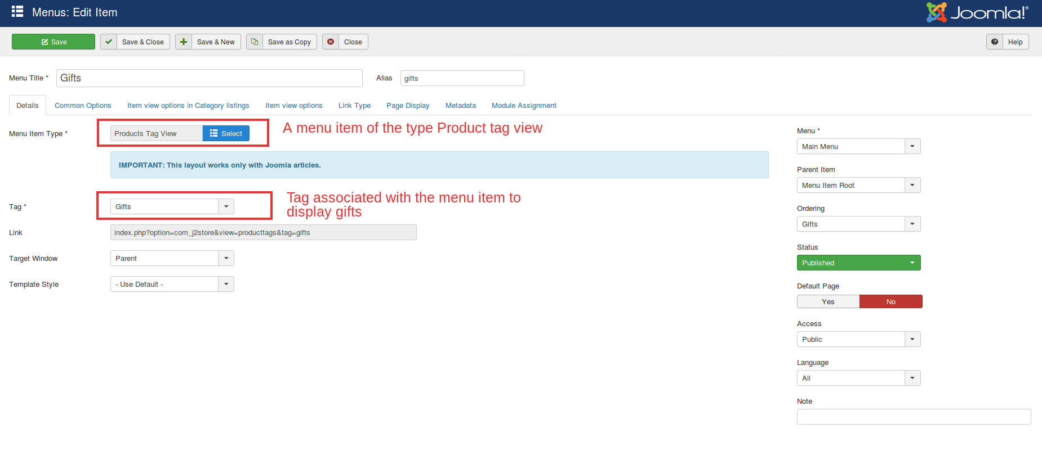Click into the Menu Title field
1042x460 pixels.
pyautogui.click(x=209, y=78)
